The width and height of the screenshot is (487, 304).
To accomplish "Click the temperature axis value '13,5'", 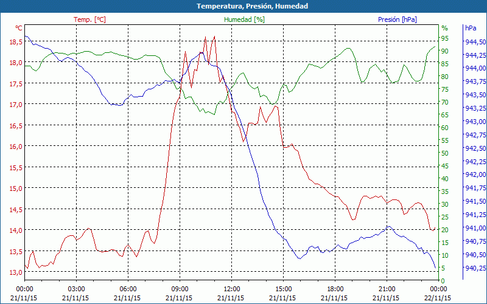I will point(16,251).
